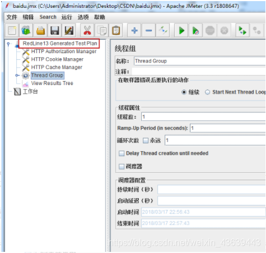Click the Thread Group gear icon
266x253 pixels.
click(x=26, y=76)
